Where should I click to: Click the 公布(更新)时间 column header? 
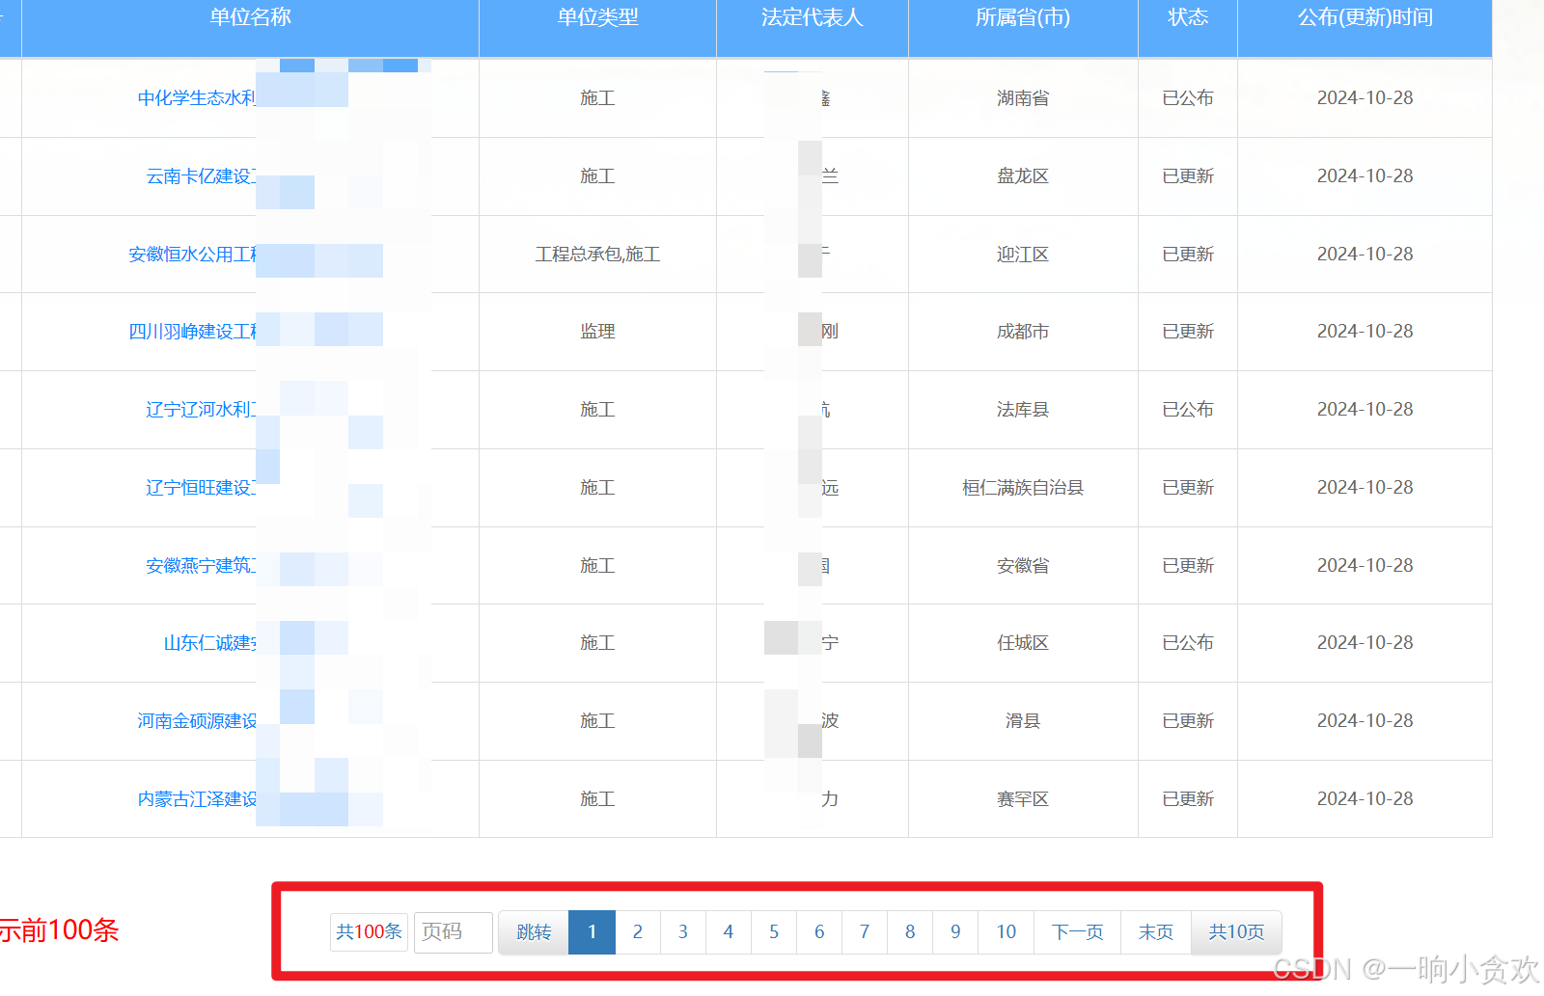[1365, 17]
